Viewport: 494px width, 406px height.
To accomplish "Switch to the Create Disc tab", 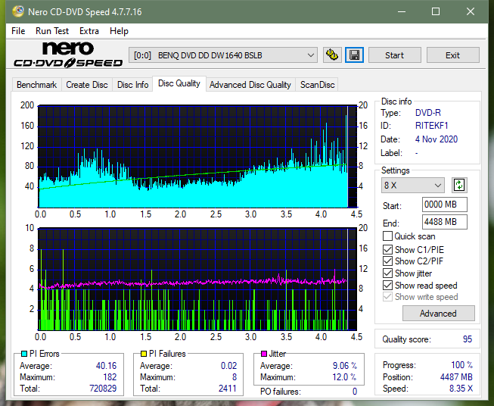I will click(x=87, y=85).
